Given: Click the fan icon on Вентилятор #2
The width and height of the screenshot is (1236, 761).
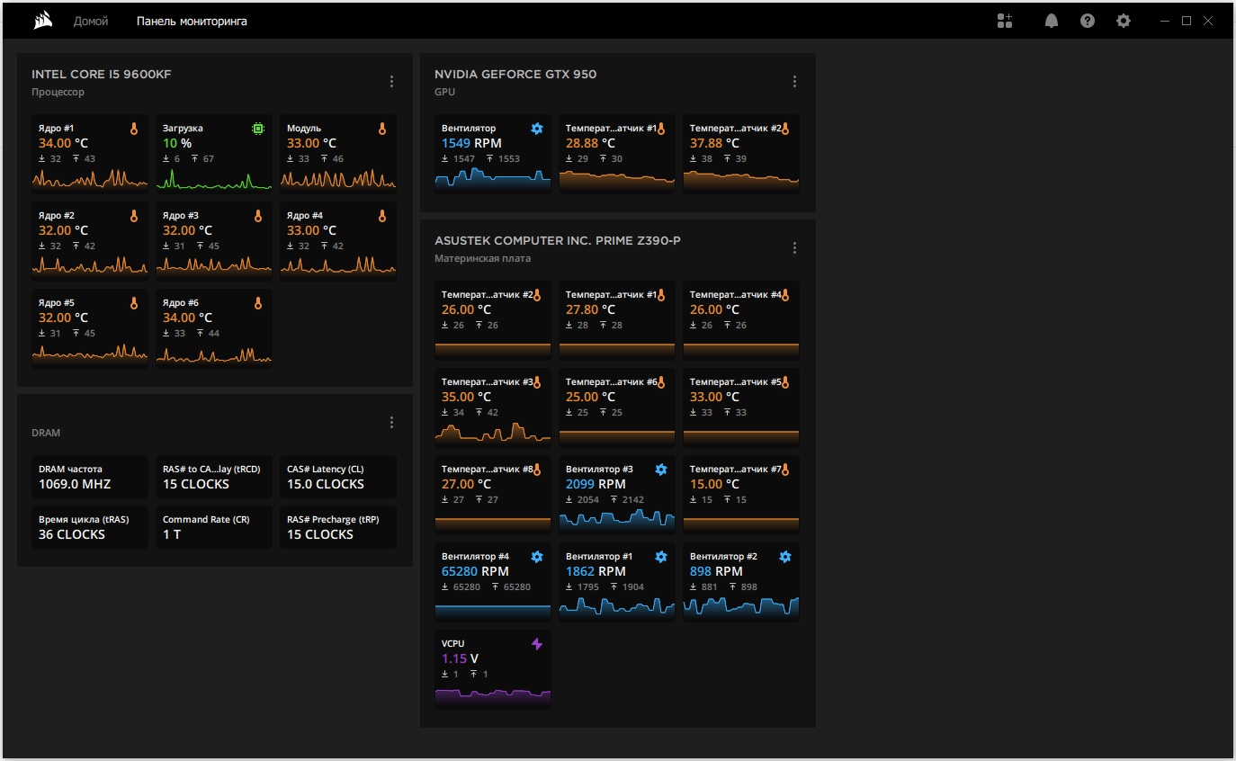Looking at the screenshot, I should (785, 557).
